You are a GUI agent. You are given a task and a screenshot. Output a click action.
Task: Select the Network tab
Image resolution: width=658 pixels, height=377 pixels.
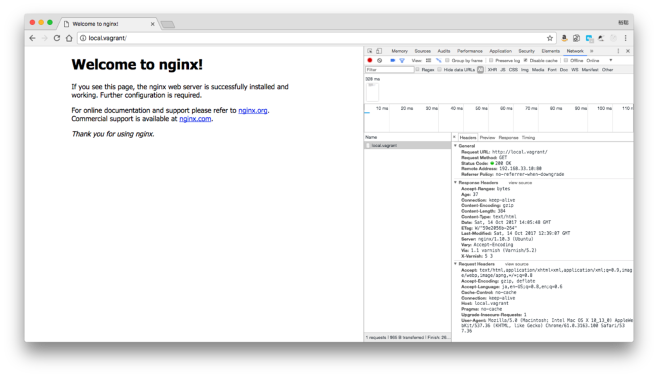(575, 51)
